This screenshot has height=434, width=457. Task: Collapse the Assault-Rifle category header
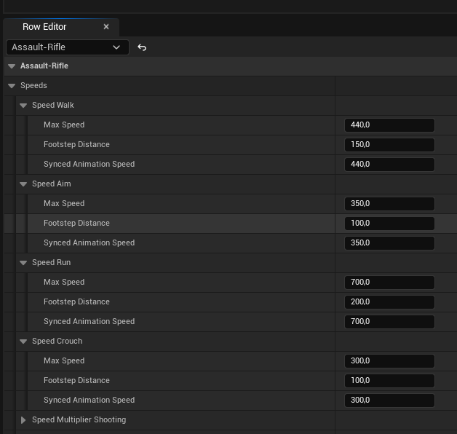[x=12, y=66]
